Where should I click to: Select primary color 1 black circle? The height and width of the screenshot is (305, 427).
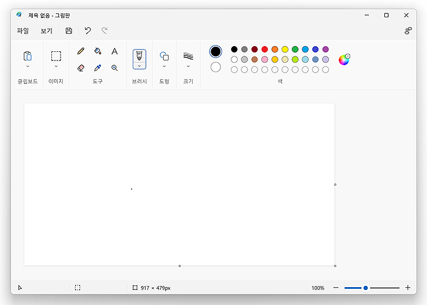215,51
